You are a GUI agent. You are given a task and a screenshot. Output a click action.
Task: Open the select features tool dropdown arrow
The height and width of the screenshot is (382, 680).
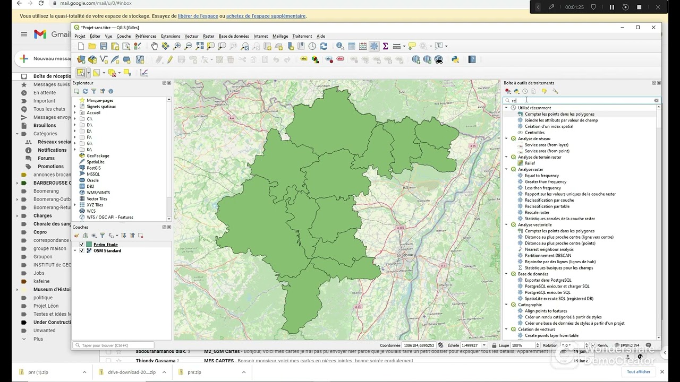click(x=89, y=73)
